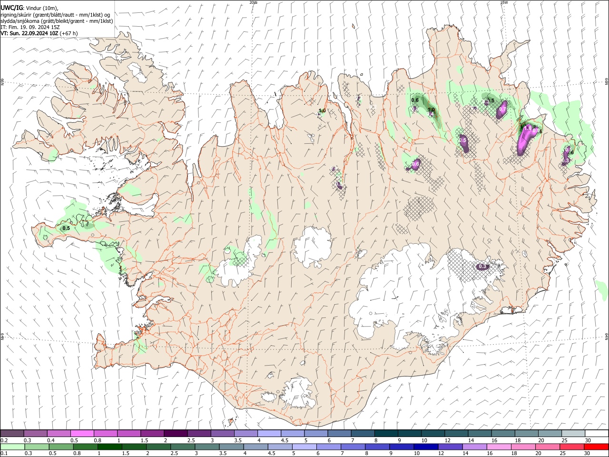This screenshot has width=609, height=457.
Task: Click the '15W' longitude label
Action: 504,2
